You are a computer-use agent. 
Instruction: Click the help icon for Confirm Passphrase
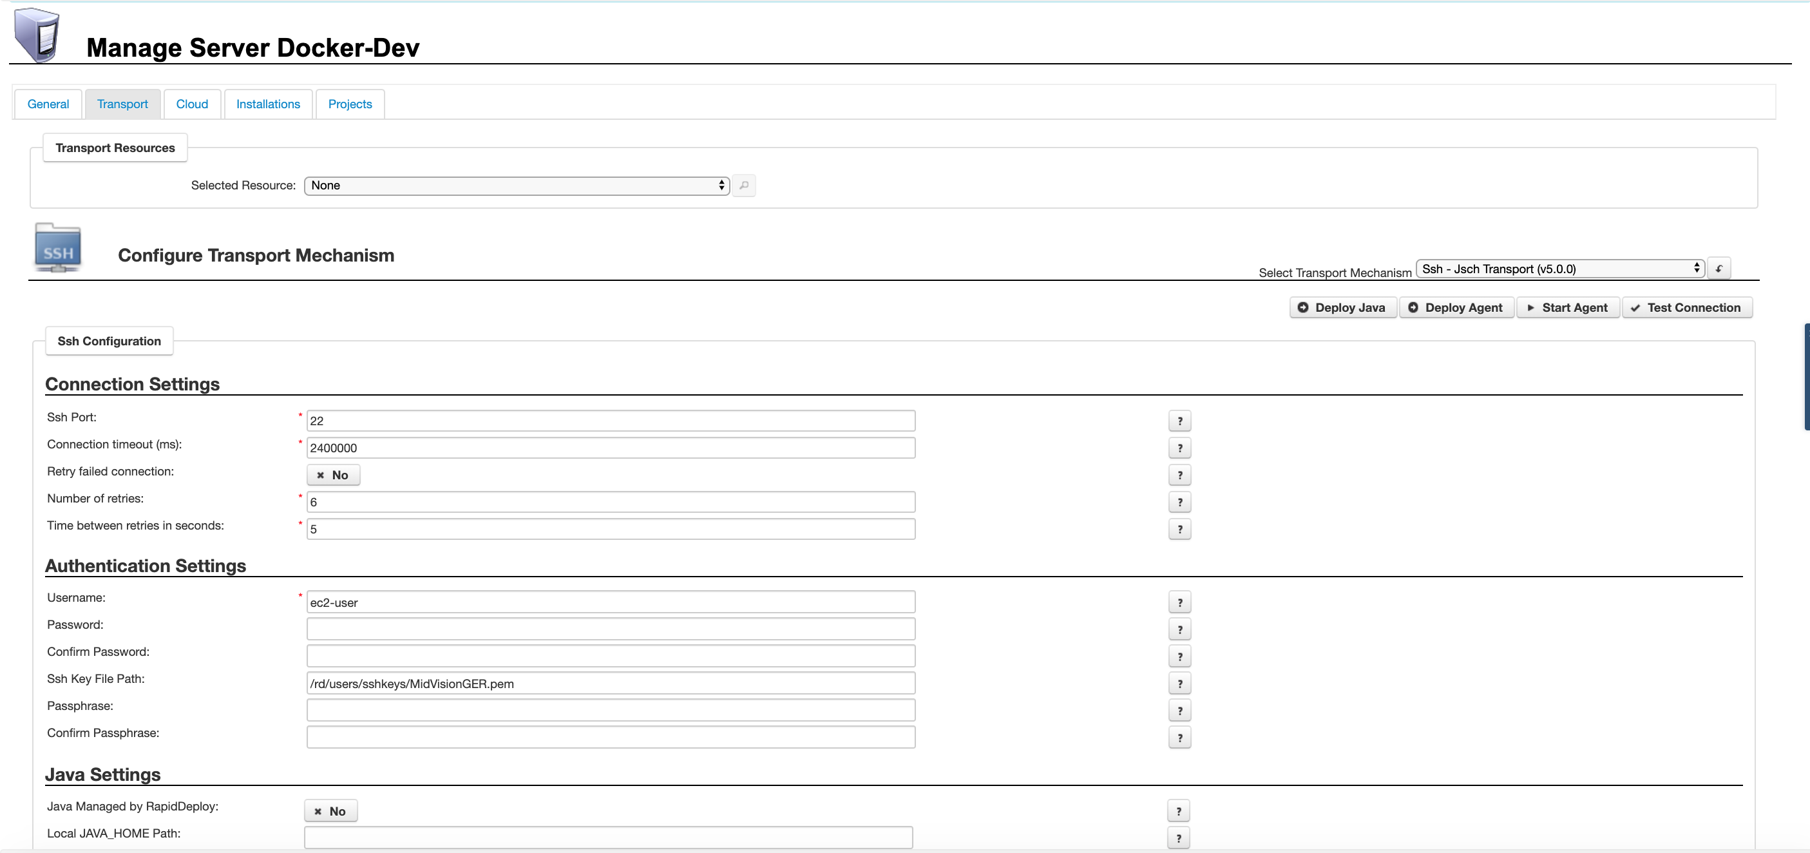(x=1180, y=738)
